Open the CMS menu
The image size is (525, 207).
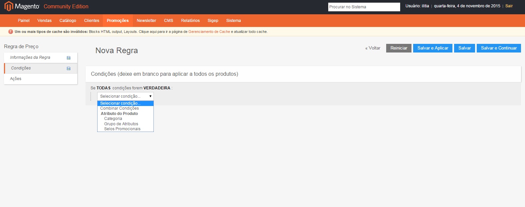click(168, 21)
